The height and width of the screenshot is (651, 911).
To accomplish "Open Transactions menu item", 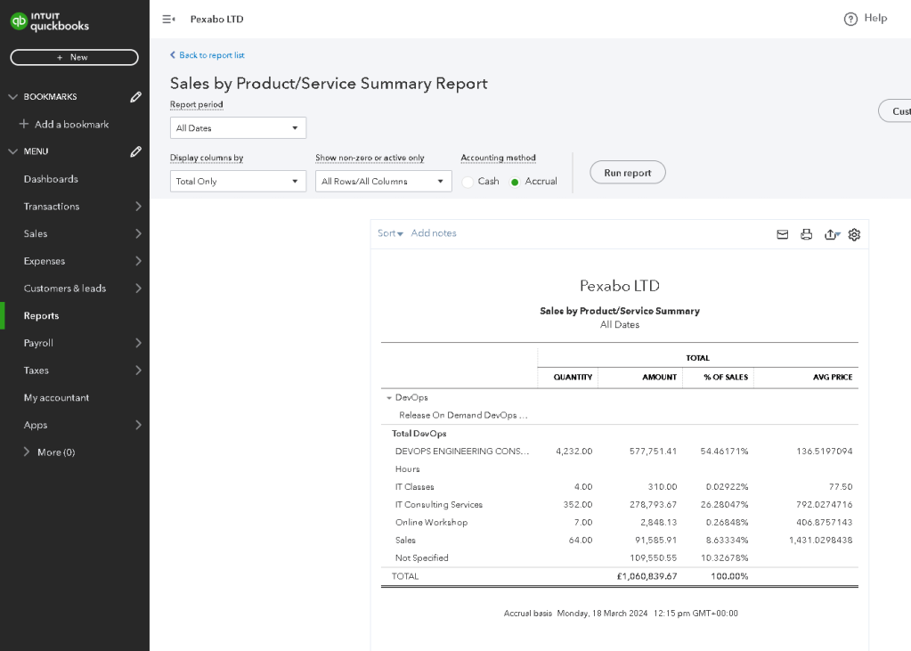I will tap(52, 207).
